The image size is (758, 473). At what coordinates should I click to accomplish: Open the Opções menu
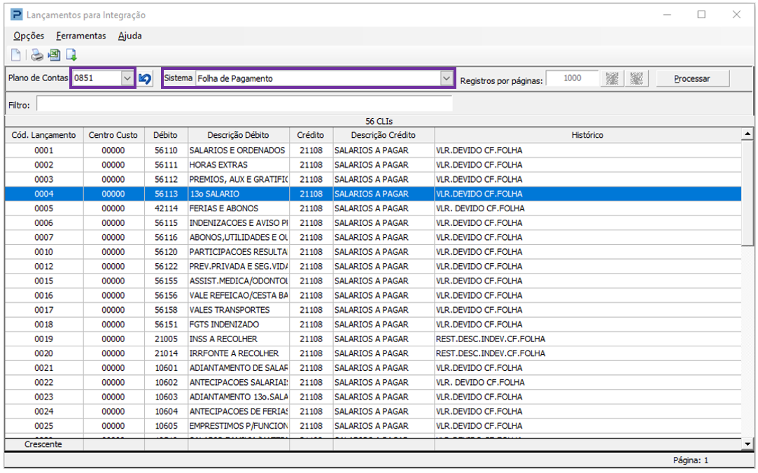[x=29, y=36]
